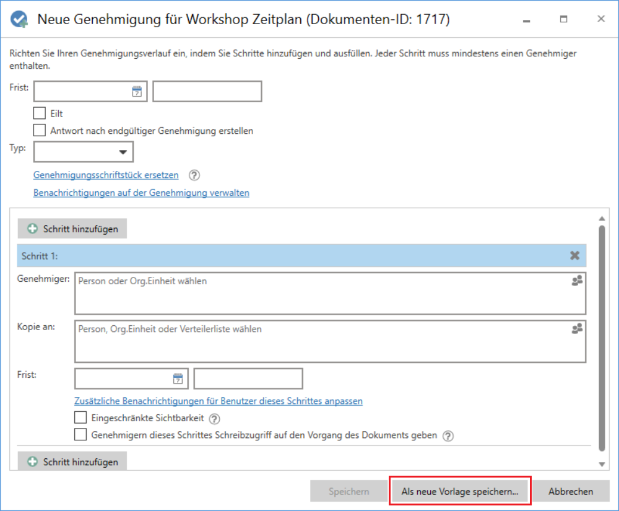The width and height of the screenshot is (619, 511).
Task: Click the top Frist time input field
Action: click(207, 92)
